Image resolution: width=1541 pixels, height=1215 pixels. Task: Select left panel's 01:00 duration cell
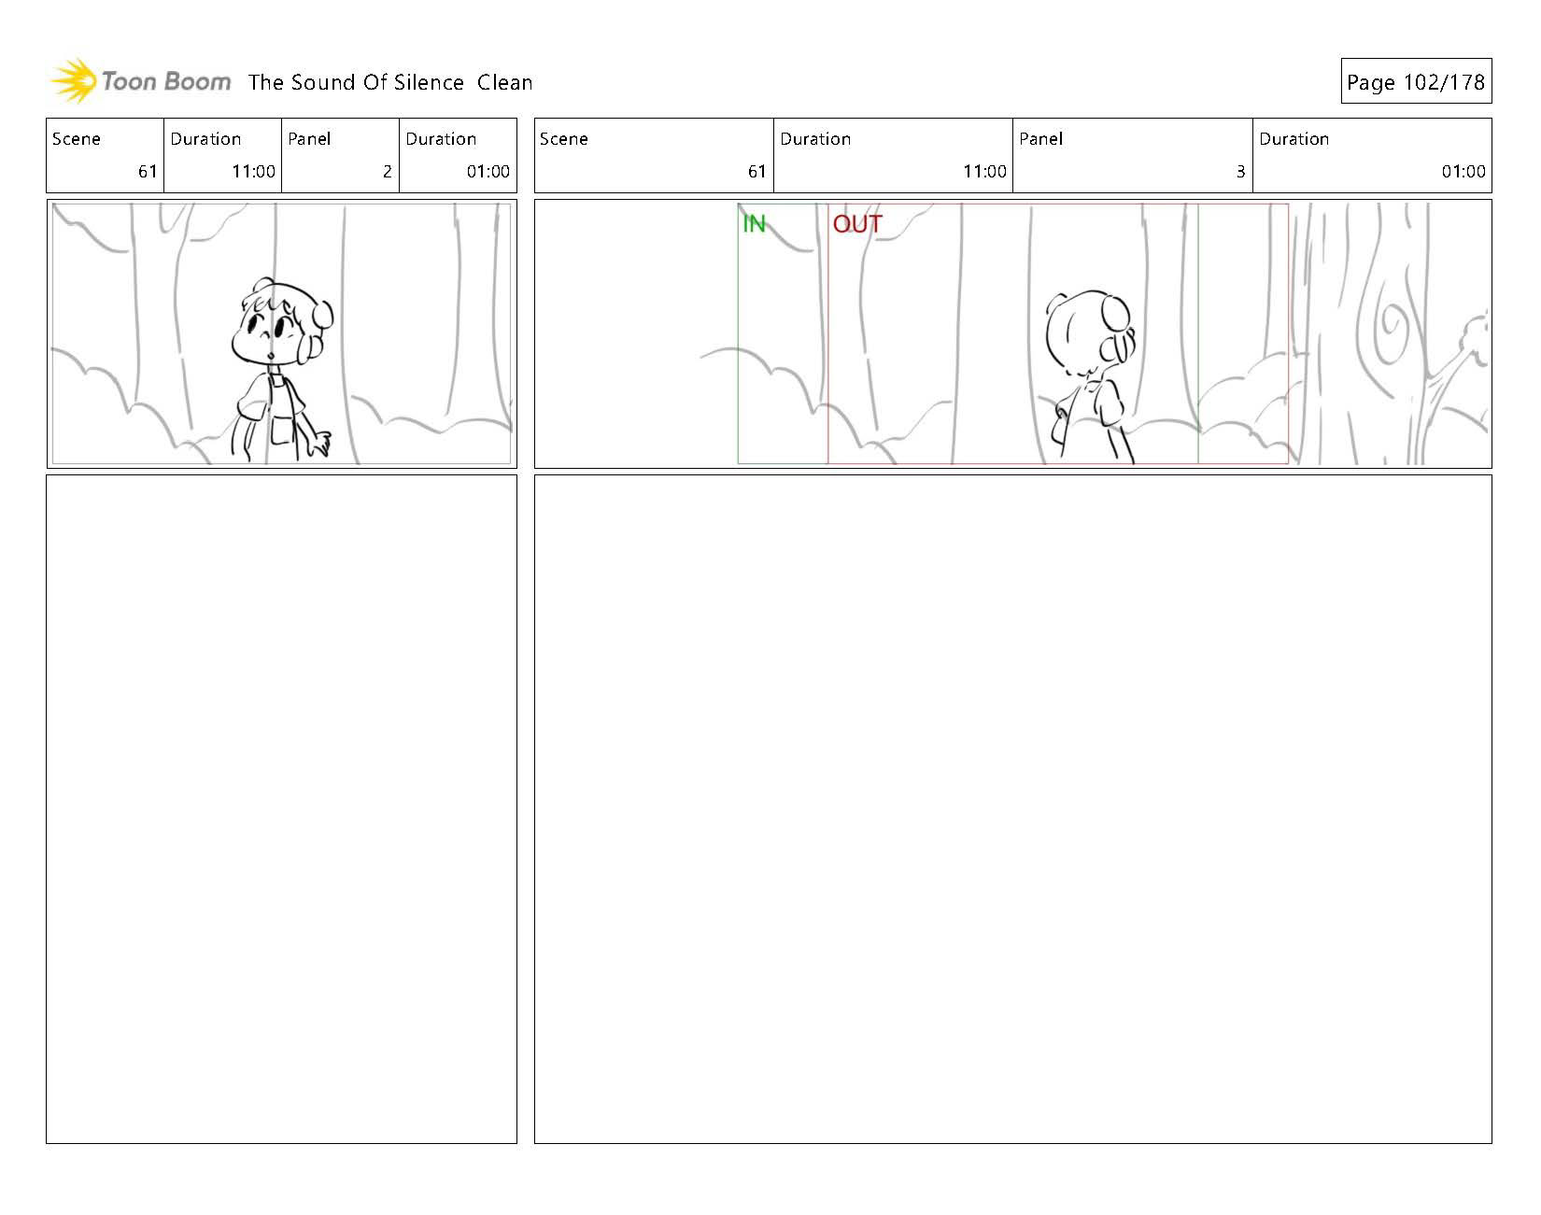pyautogui.click(x=458, y=155)
